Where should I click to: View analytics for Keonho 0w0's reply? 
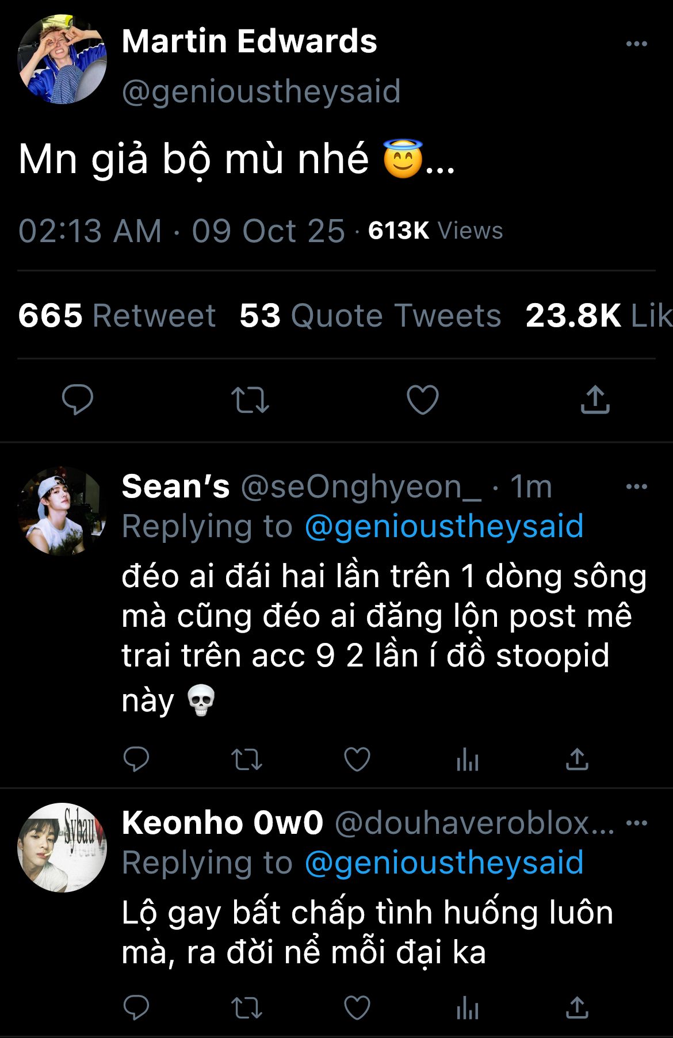[467, 1008]
